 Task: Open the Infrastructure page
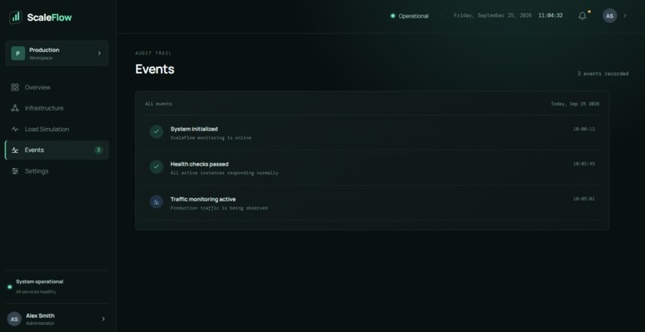click(x=57, y=108)
